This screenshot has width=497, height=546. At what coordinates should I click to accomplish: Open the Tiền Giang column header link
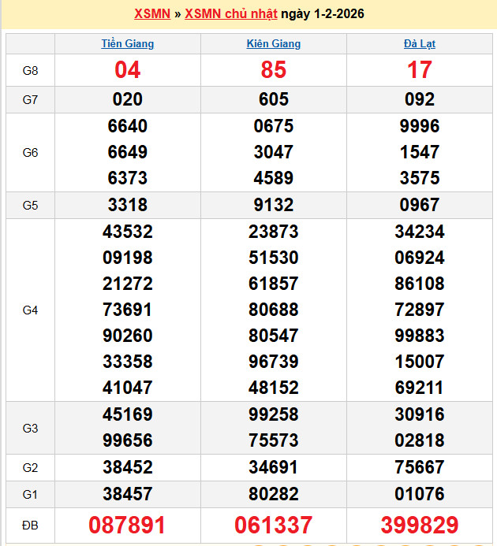click(x=128, y=44)
